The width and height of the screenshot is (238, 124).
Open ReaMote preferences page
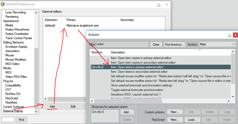11,103
